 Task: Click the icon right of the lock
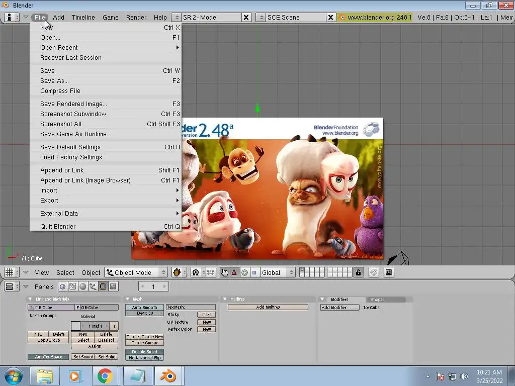pos(374,272)
